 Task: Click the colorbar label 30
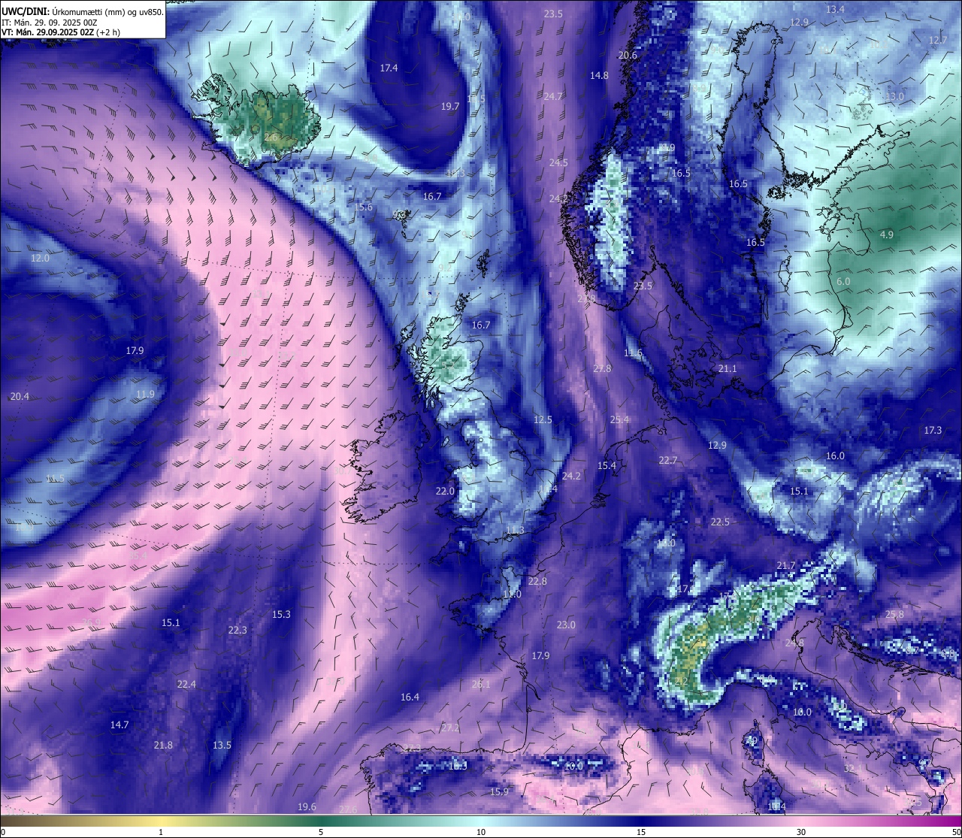(x=801, y=832)
